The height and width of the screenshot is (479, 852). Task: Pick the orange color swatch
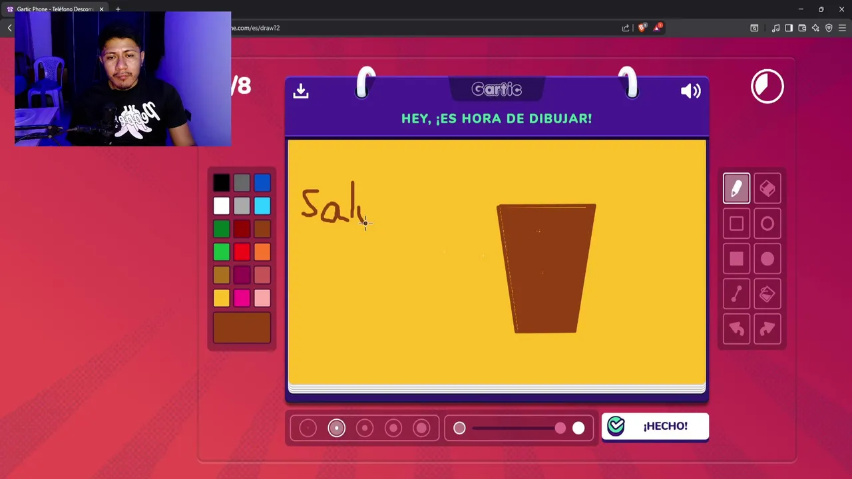262,252
